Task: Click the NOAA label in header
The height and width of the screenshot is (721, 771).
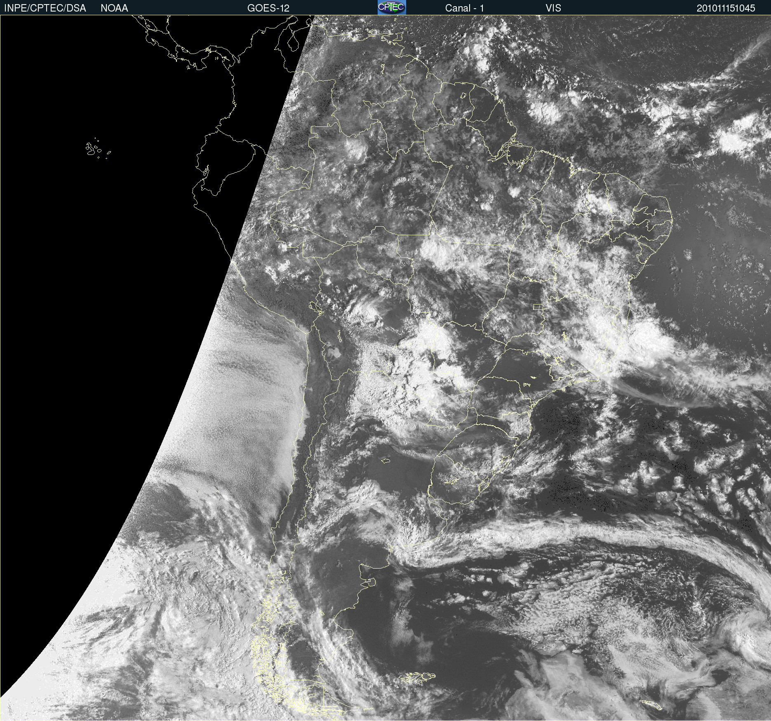Action: (x=114, y=8)
